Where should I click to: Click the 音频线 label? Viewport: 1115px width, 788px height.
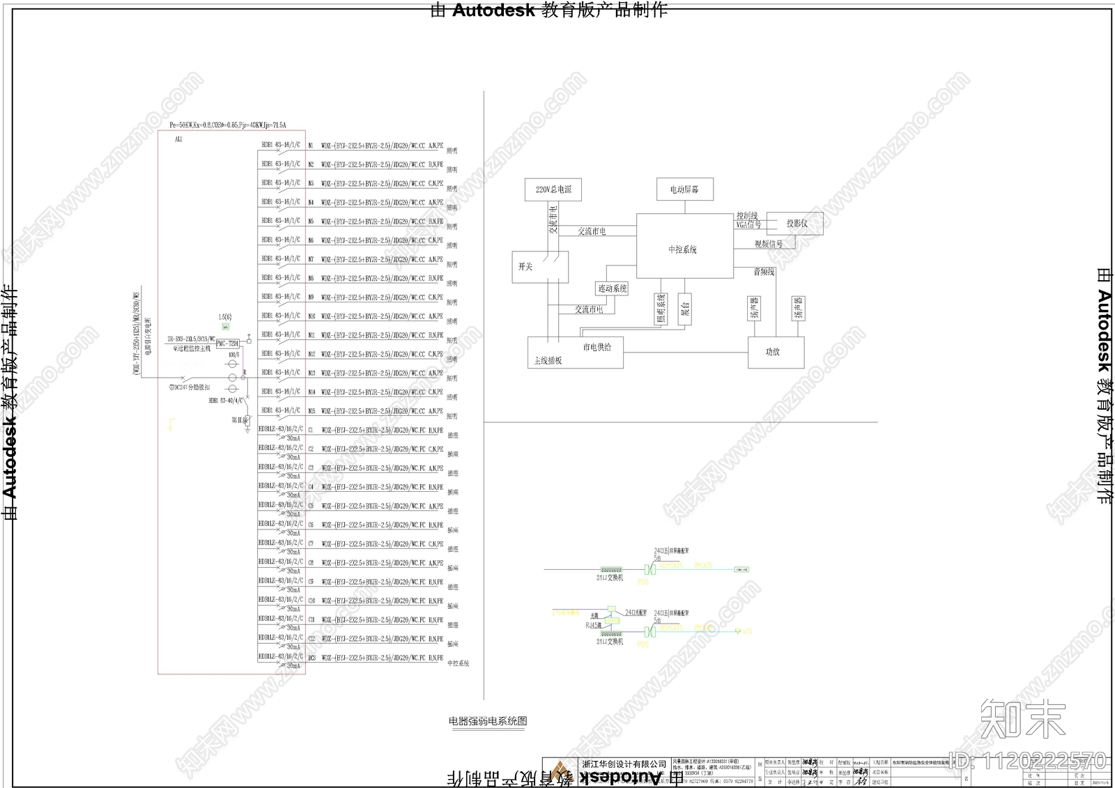764,272
